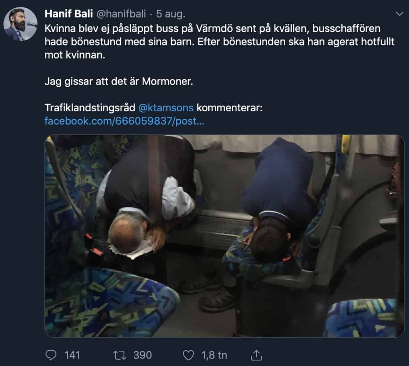
Task: Click the retweet arrows icon
Action: (x=120, y=355)
